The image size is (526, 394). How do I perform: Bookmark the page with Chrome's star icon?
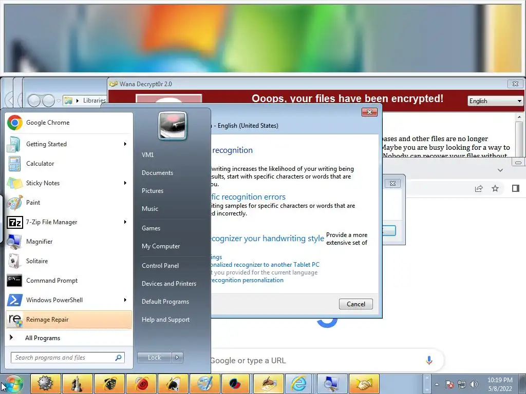pyautogui.click(x=495, y=188)
